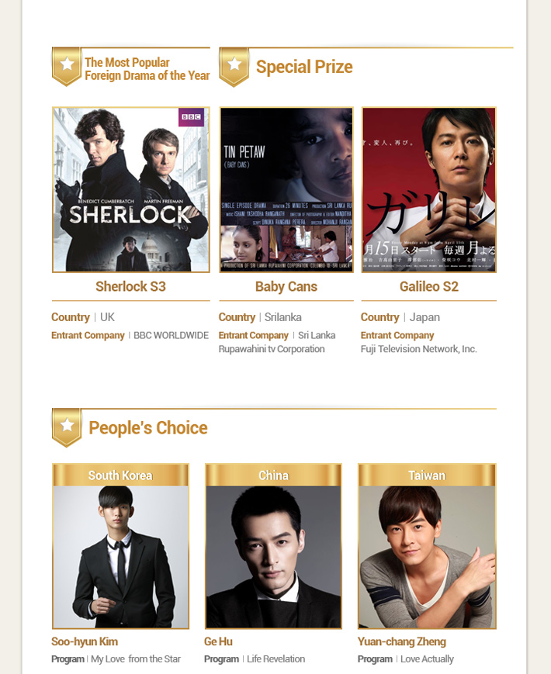The width and height of the screenshot is (551, 674).
Task: Click the Yuan-chang Zheng name link
Action: pos(402,641)
